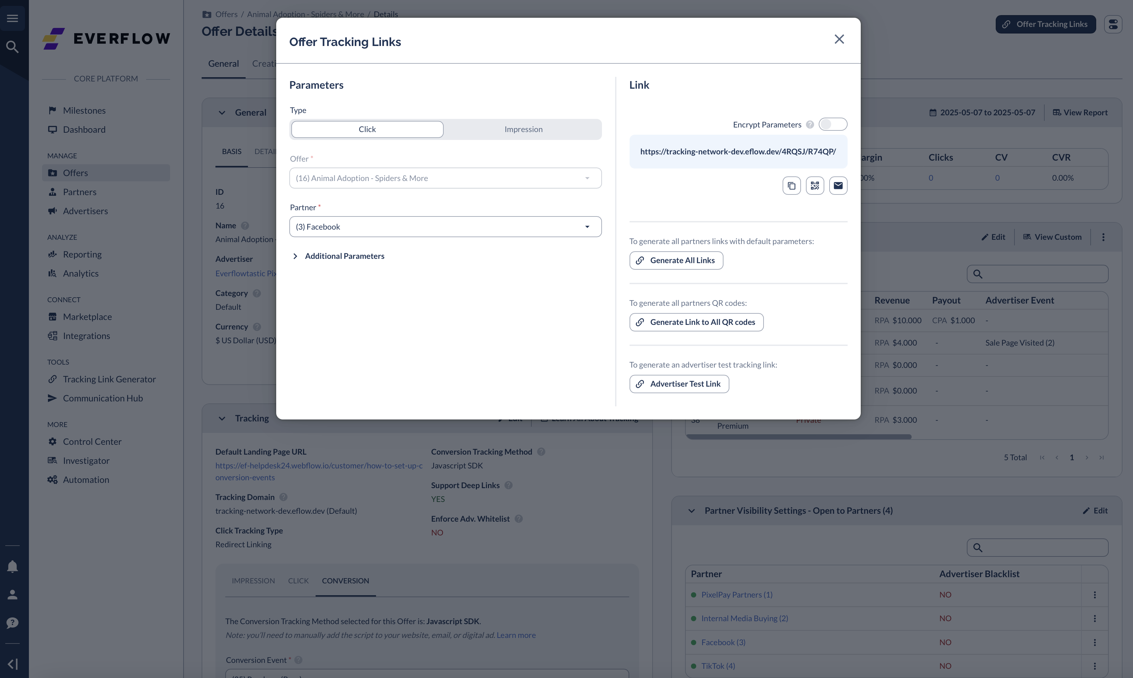
Task: Select Click link type
Action: tap(367, 129)
